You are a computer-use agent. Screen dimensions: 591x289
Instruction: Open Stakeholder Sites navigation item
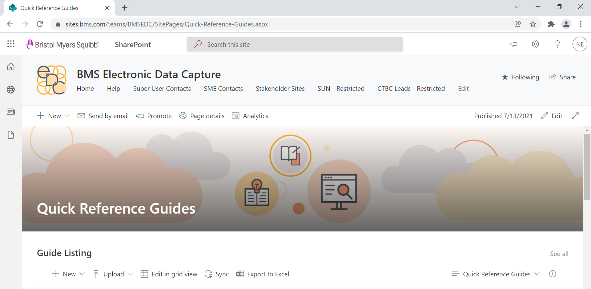(x=280, y=89)
